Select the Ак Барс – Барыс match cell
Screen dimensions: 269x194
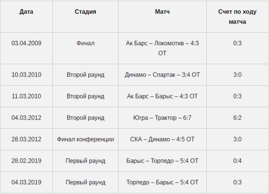pos(162,96)
